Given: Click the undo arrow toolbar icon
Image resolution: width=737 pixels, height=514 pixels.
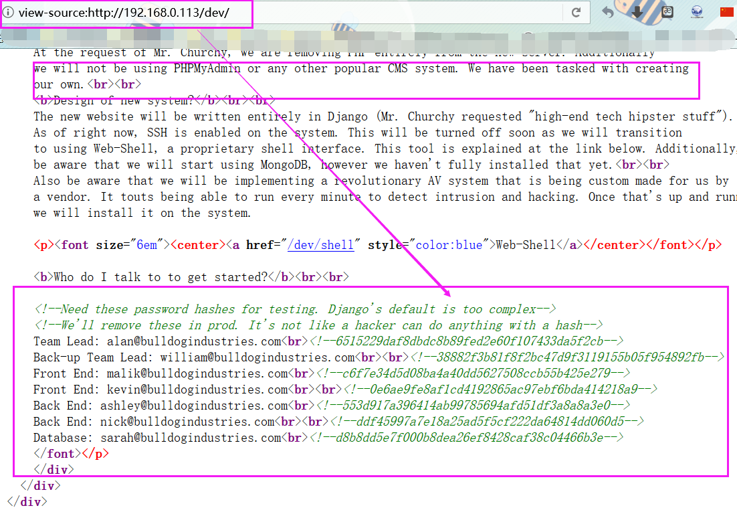Looking at the screenshot, I should click(x=608, y=12).
